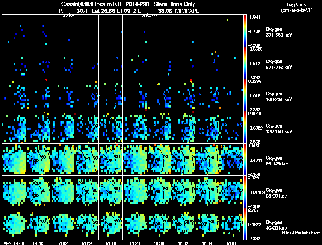Click the color scale value 0.4311
This screenshot has height=245, width=322.
(256, 160)
